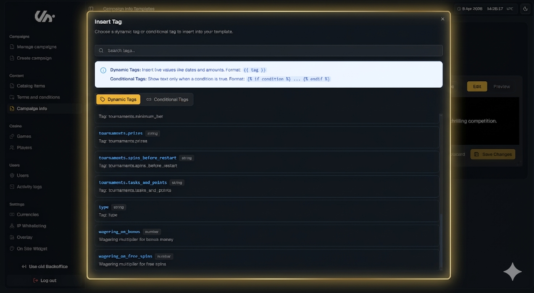Click the IP Whitelisting icon
The height and width of the screenshot is (293, 534).
(12, 226)
